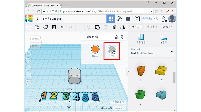Ungroup the shapes

coord(106,27)
